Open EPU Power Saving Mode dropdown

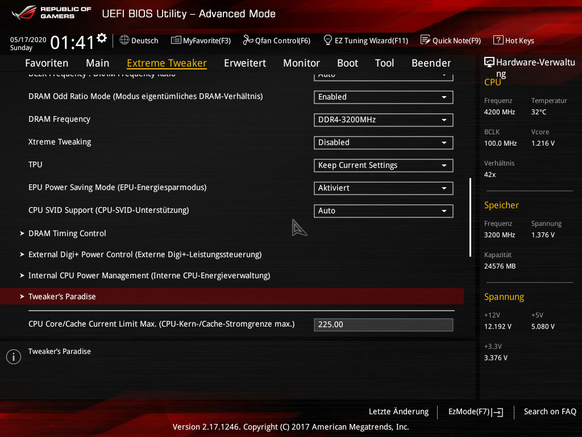click(x=384, y=188)
